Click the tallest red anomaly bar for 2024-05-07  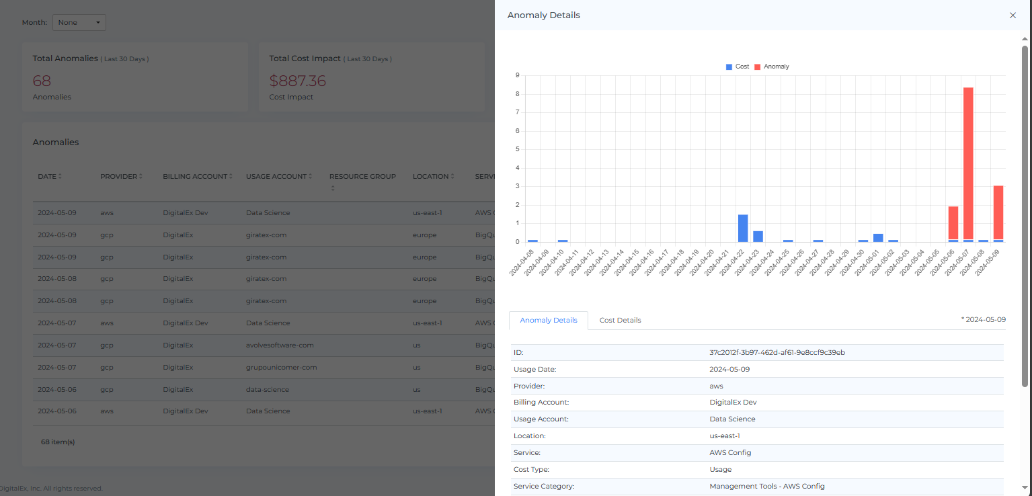(x=968, y=161)
